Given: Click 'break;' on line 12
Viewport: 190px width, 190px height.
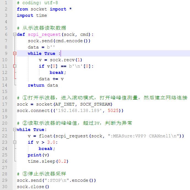Looking at the screenshot, I should [x=58, y=73].
